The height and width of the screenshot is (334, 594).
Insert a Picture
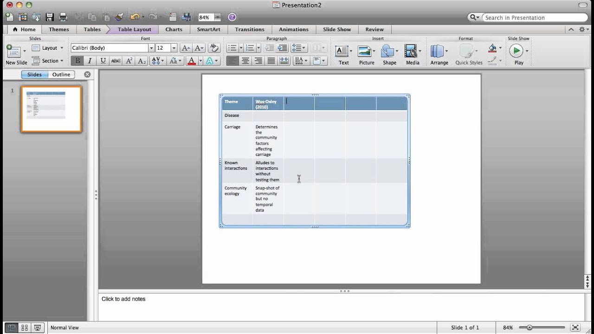[x=366, y=55]
